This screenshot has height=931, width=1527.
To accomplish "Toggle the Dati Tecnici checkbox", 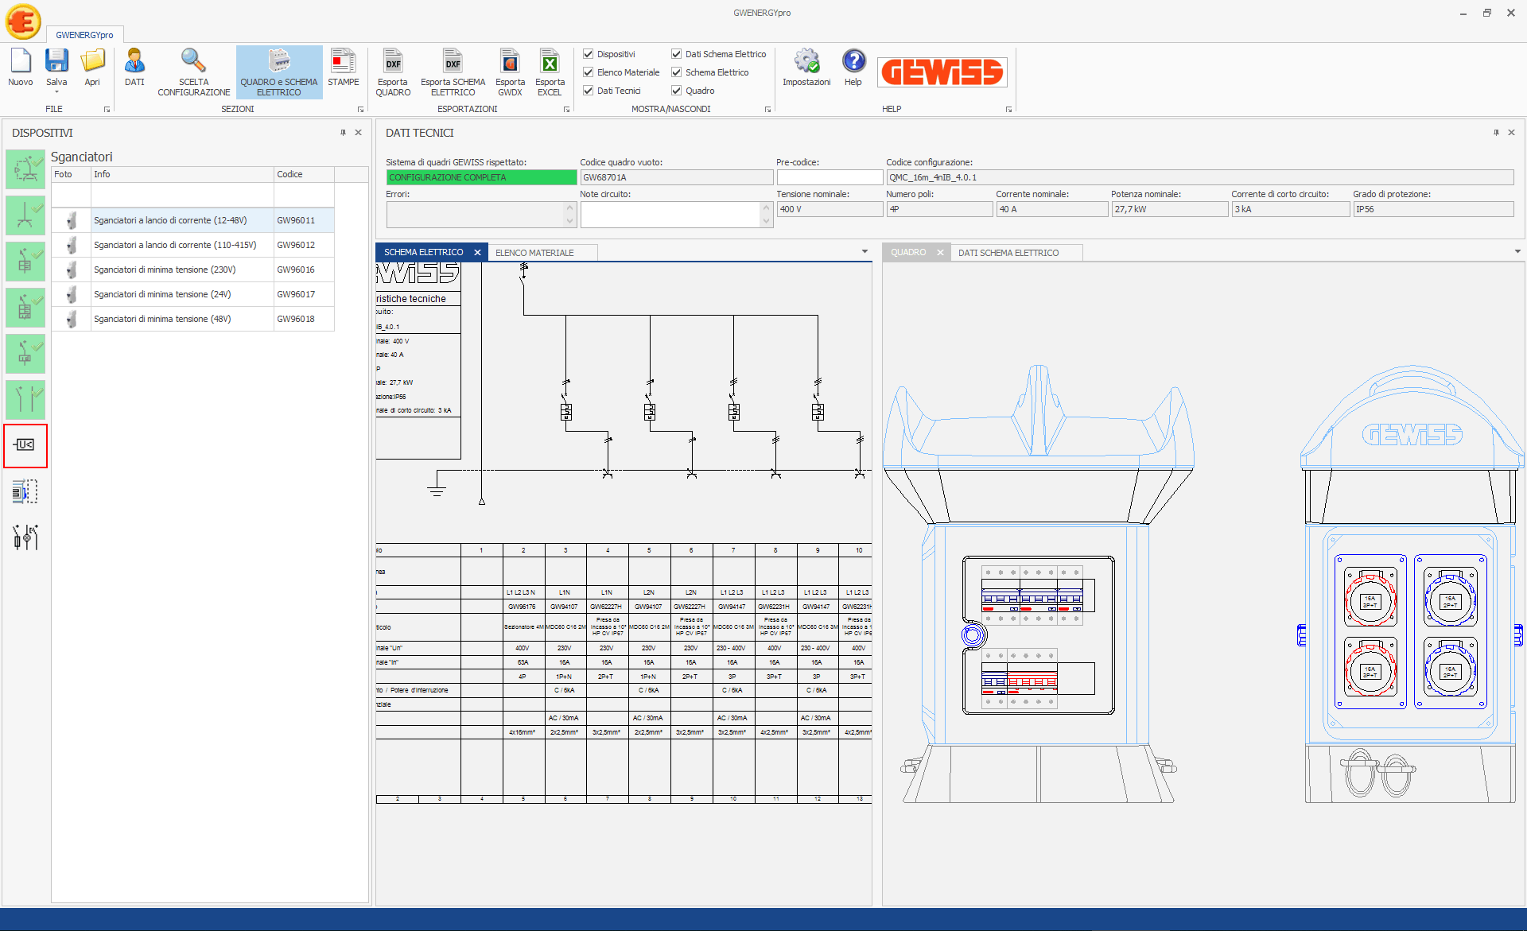I will (x=589, y=91).
